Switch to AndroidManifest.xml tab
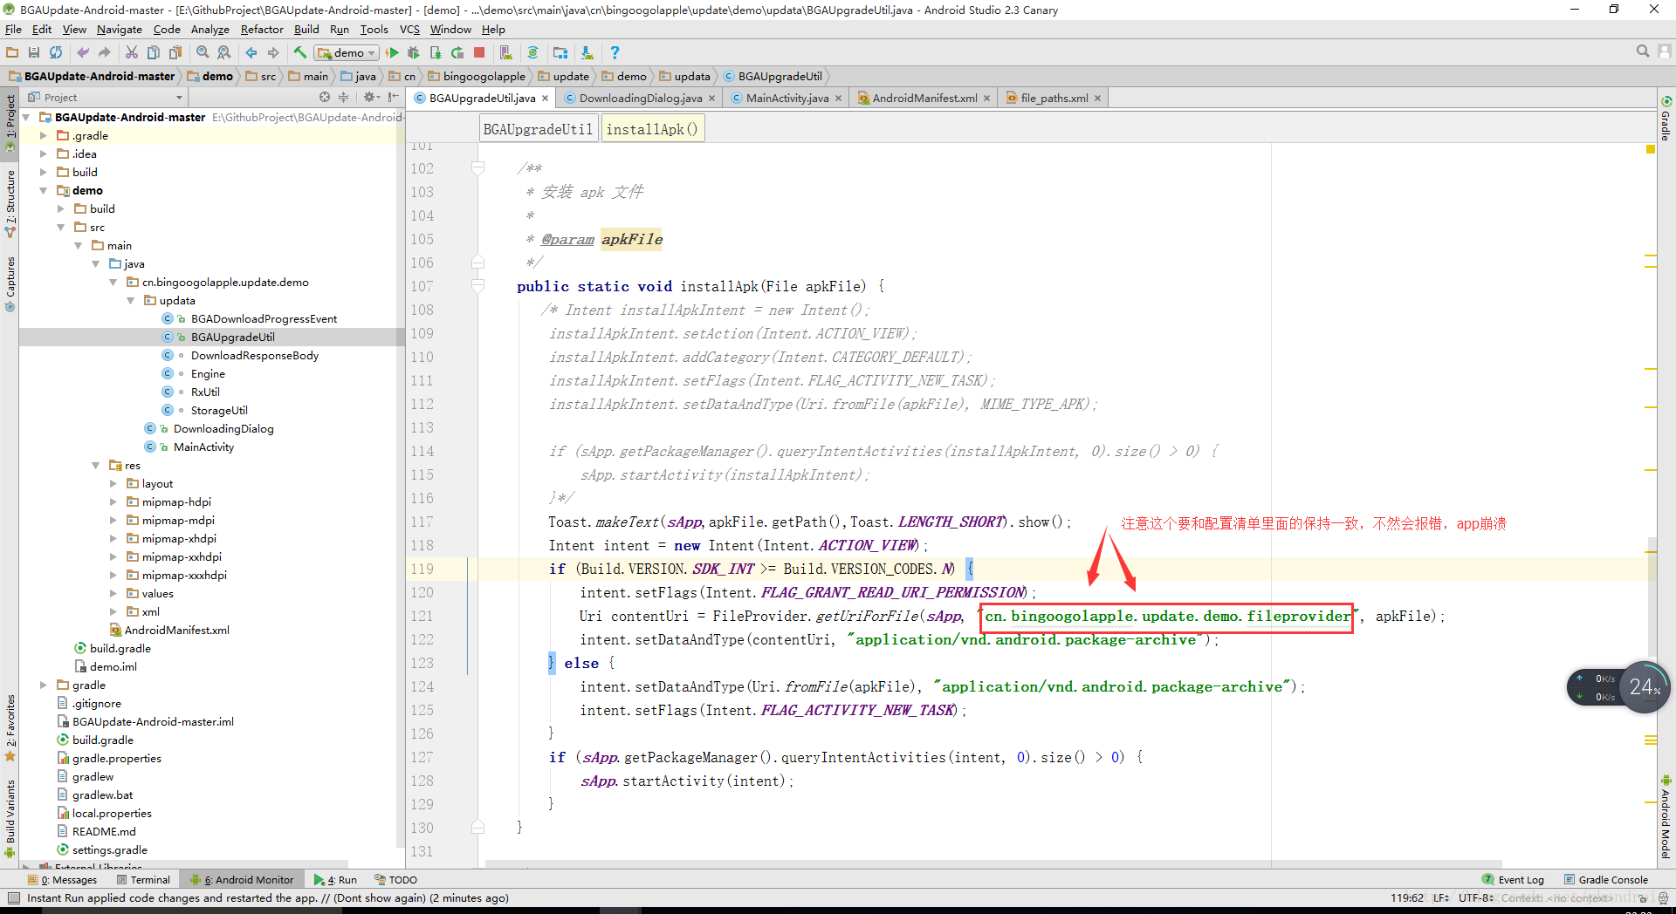 [x=924, y=98]
